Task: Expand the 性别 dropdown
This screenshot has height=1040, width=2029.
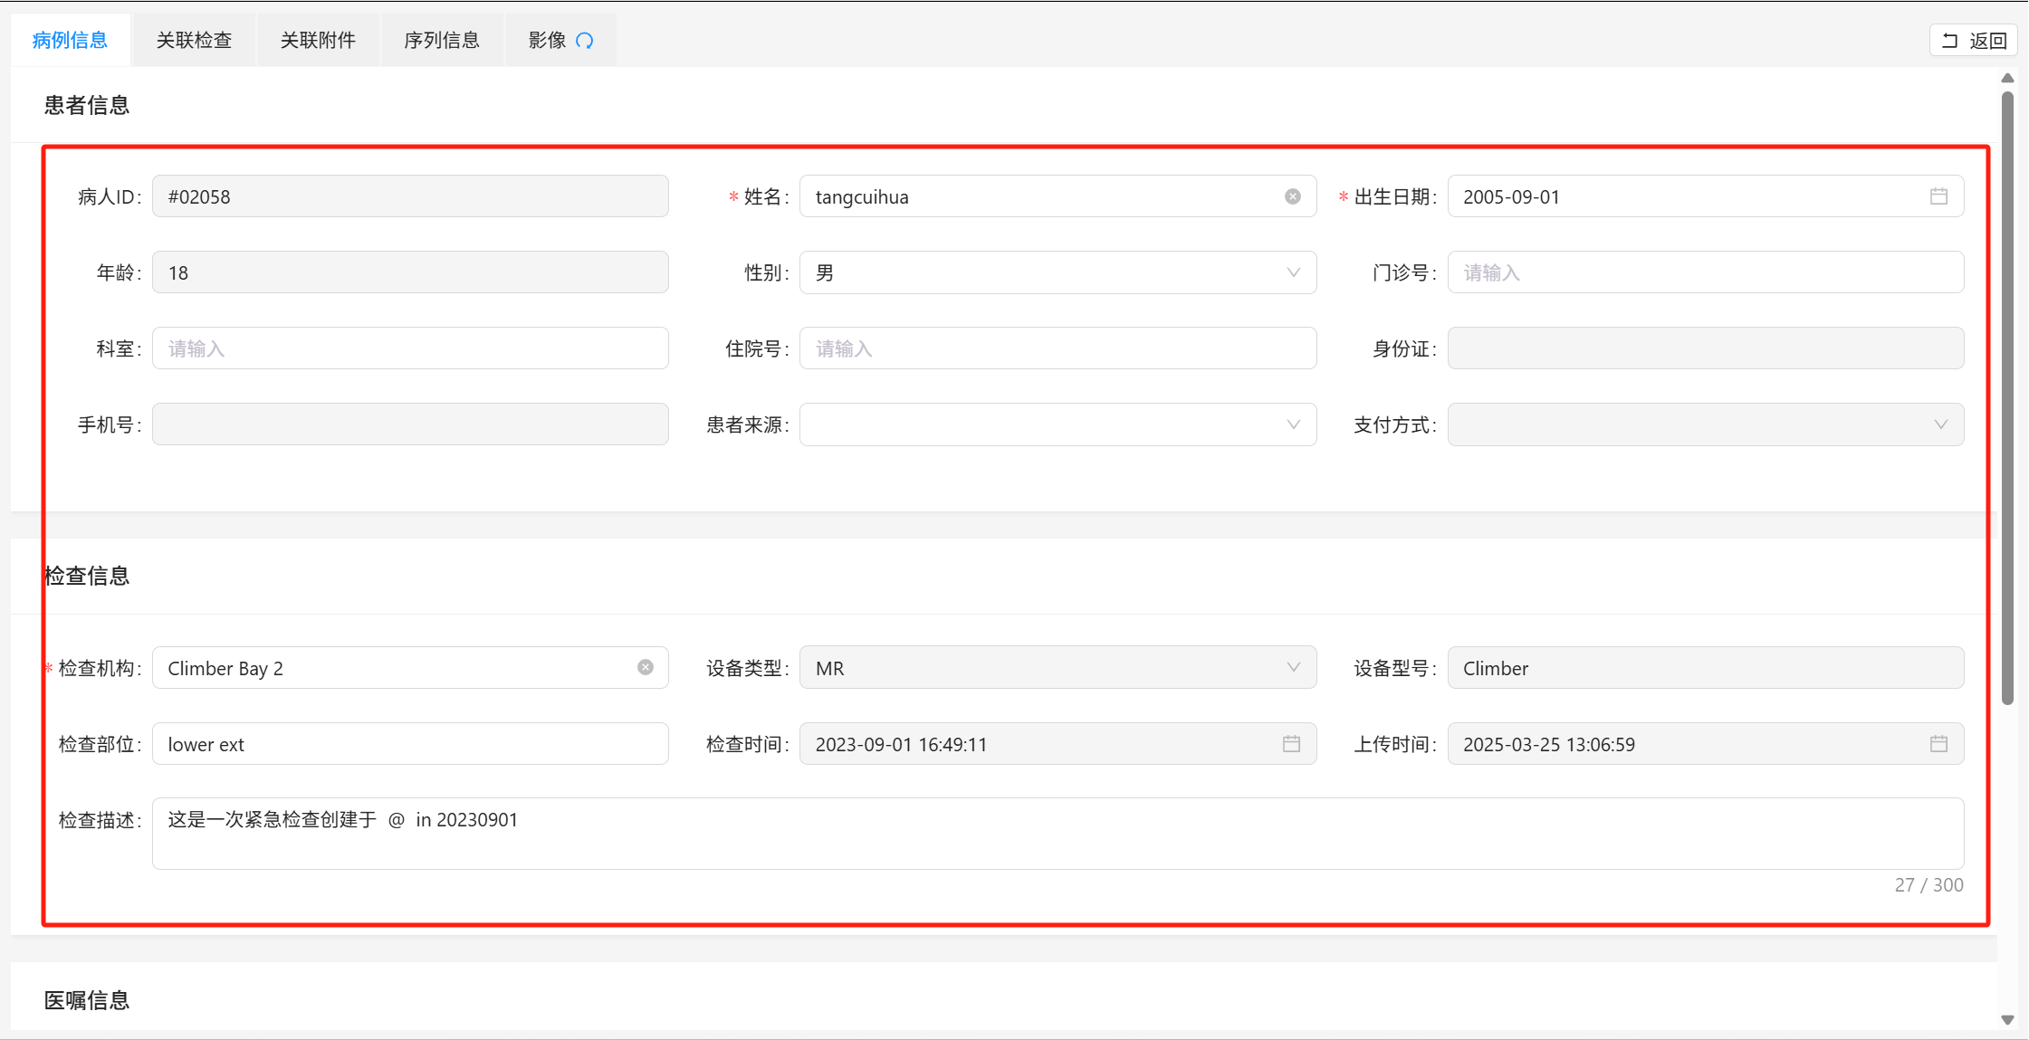Action: (1293, 272)
